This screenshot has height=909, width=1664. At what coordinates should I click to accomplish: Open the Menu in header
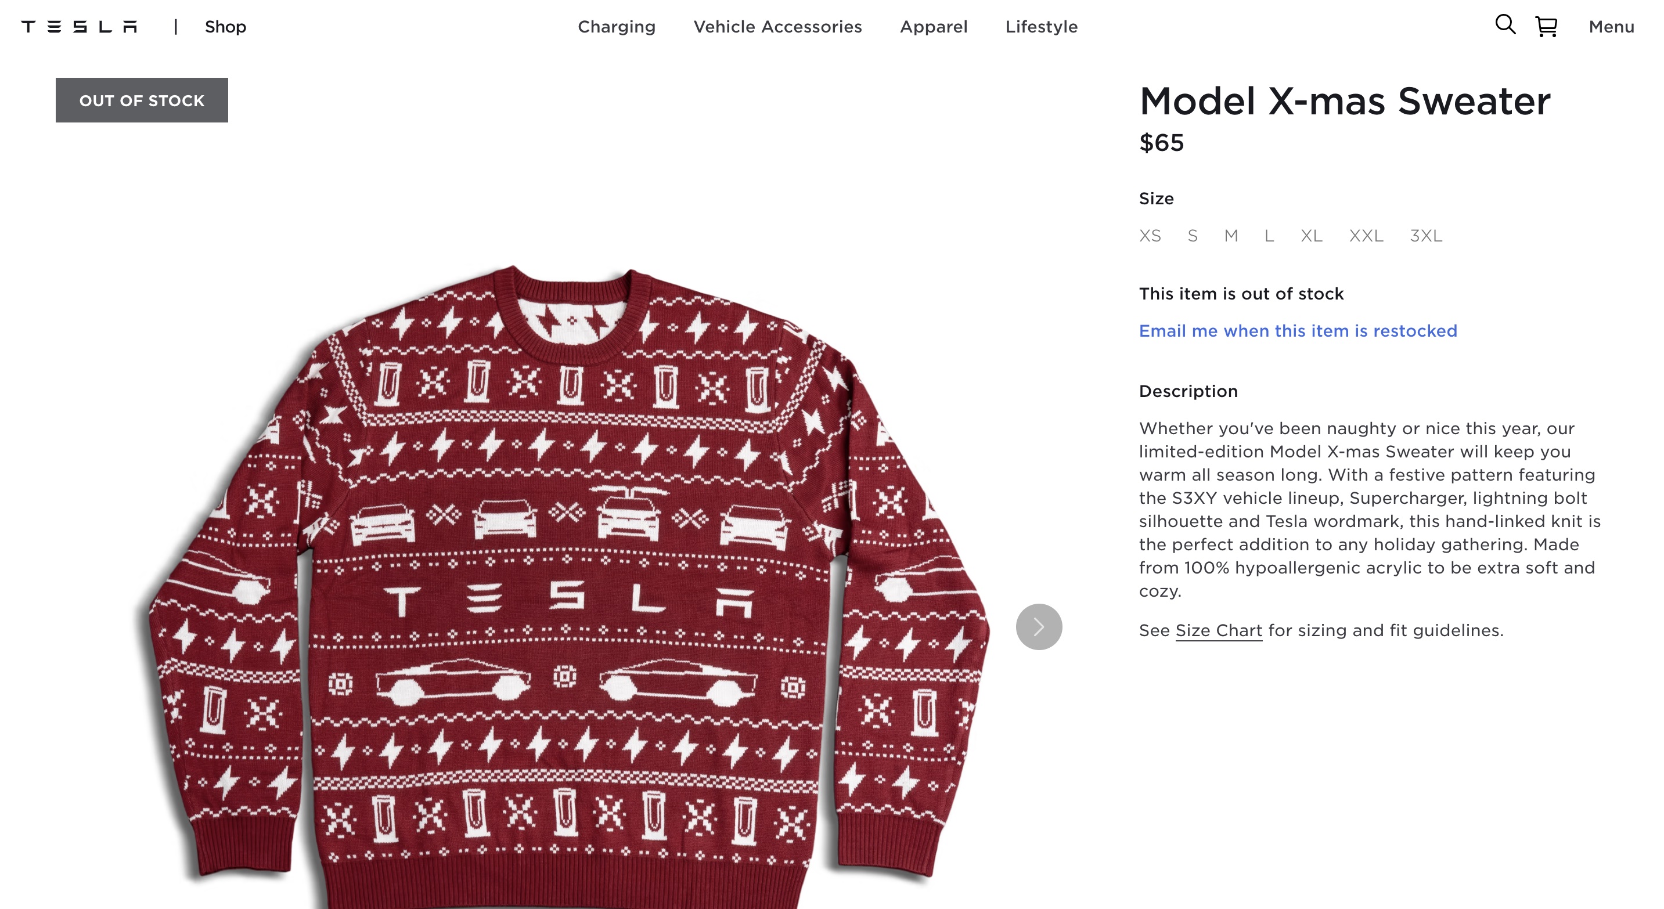1611,27
